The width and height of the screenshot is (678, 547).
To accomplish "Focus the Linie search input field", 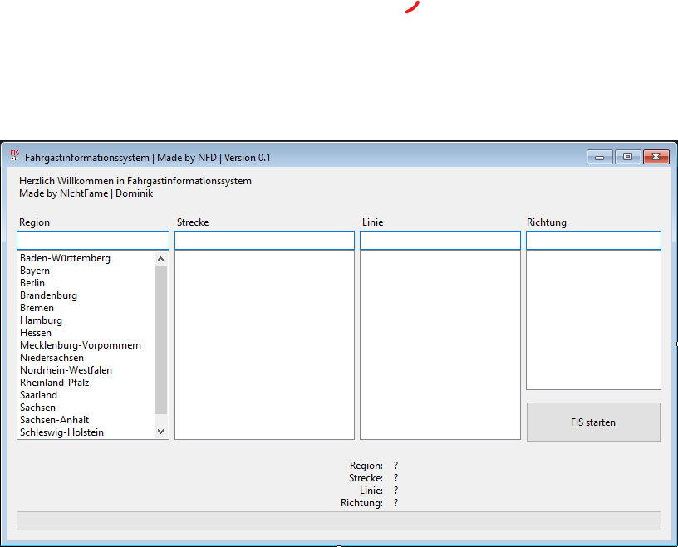I will click(x=440, y=240).
